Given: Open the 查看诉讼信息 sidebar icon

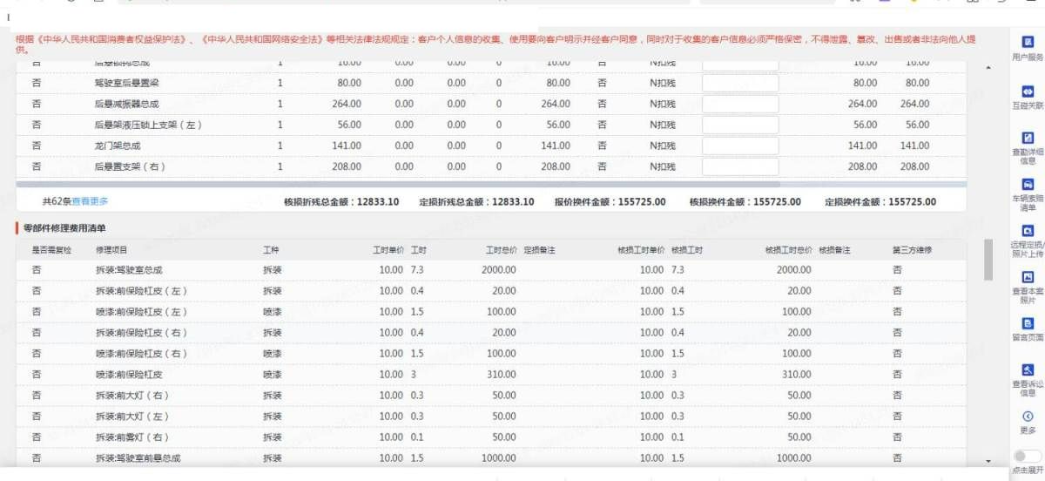Looking at the screenshot, I should pyautogui.click(x=1028, y=370).
